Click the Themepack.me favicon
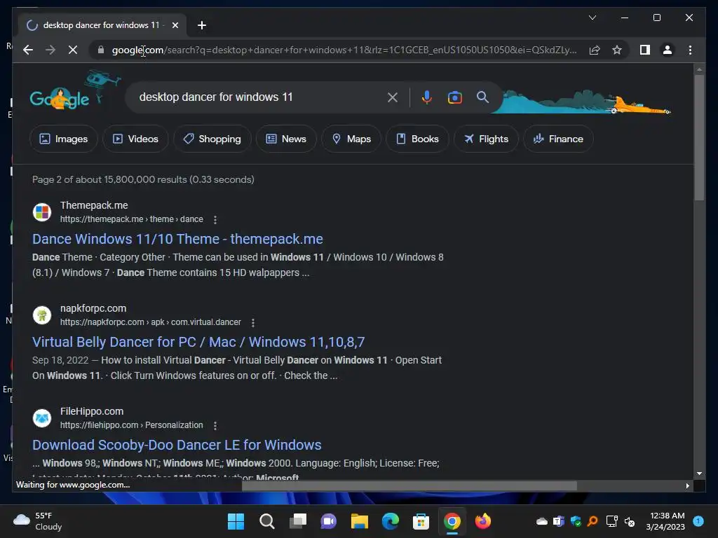The width and height of the screenshot is (718, 538). [x=41, y=212]
